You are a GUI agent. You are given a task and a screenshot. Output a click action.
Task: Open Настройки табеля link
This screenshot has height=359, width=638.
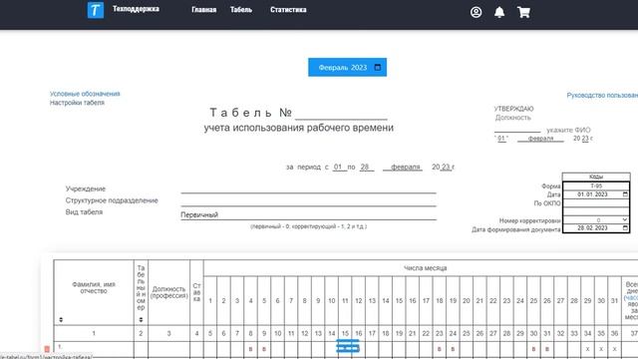click(x=77, y=103)
